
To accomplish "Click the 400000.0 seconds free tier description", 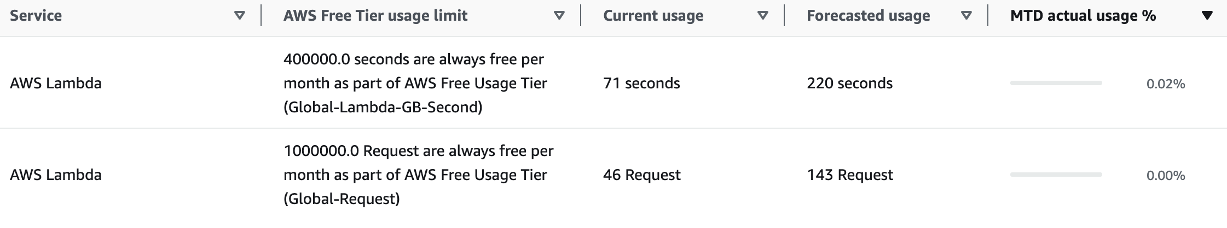I will [x=415, y=83].
